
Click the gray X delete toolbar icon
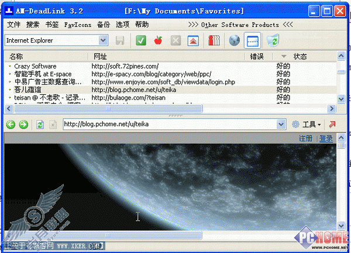175,40
